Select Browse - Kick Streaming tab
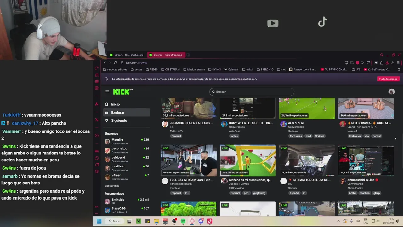 (x=166, y=55)
